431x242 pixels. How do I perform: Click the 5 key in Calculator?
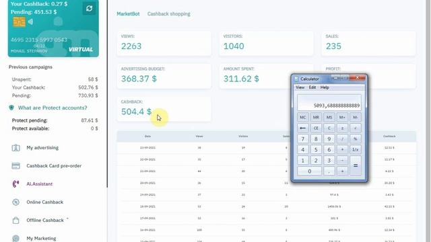coord(316,149)
